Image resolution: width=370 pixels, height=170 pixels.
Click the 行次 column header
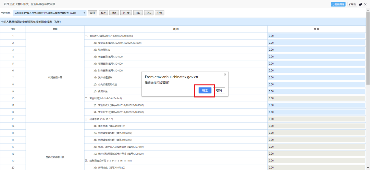(13, 29)
